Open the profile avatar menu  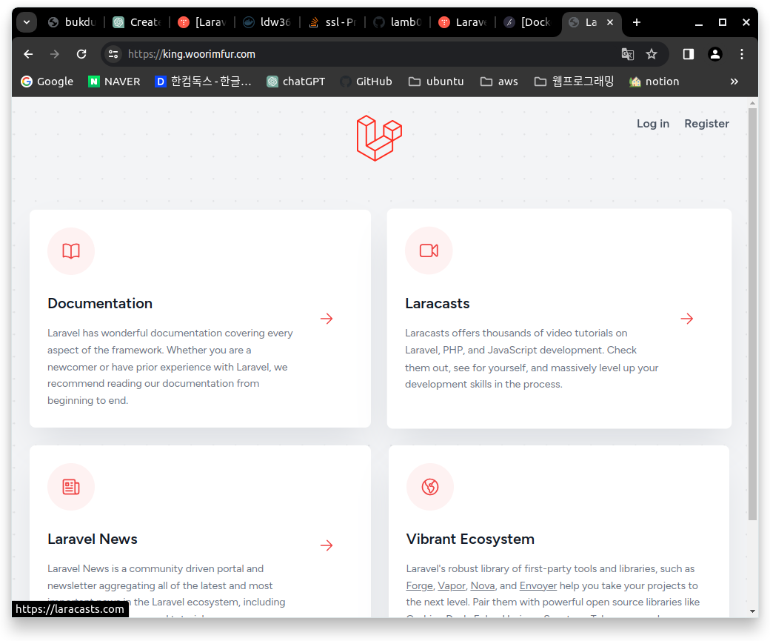[715, 54]
